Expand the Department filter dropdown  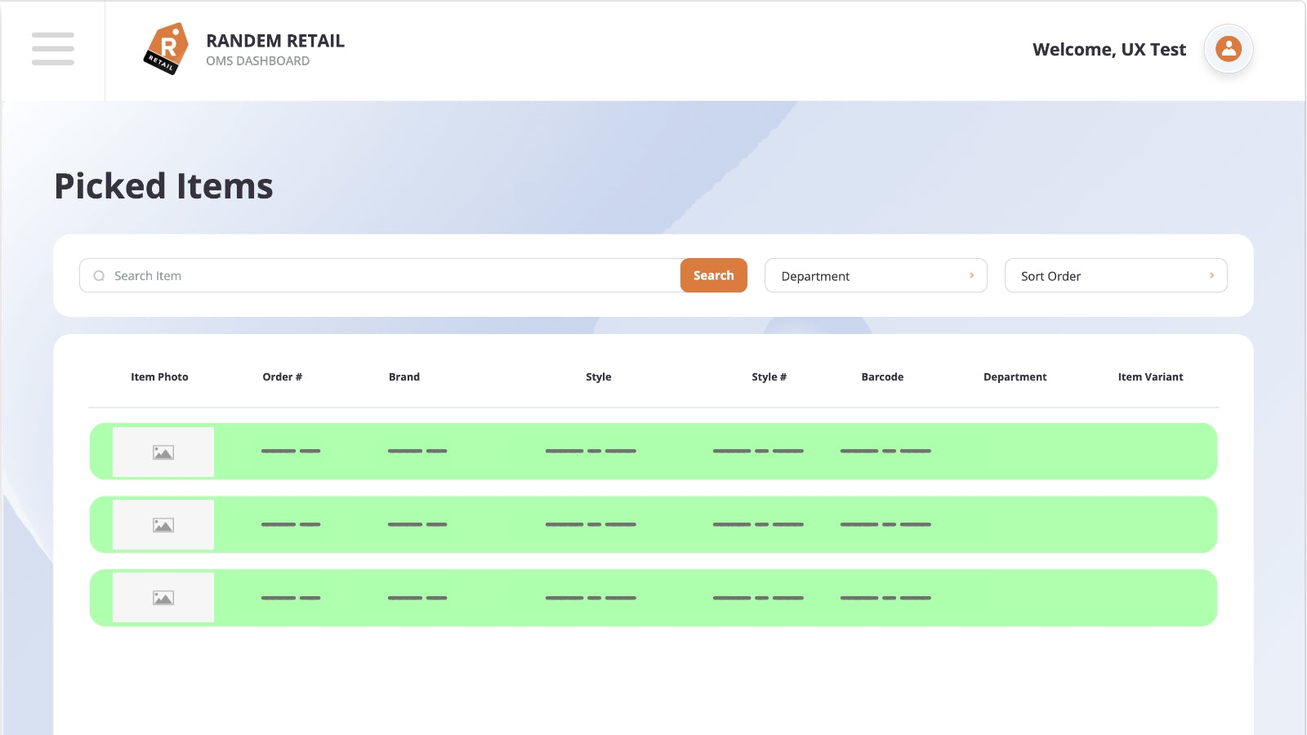875,276
